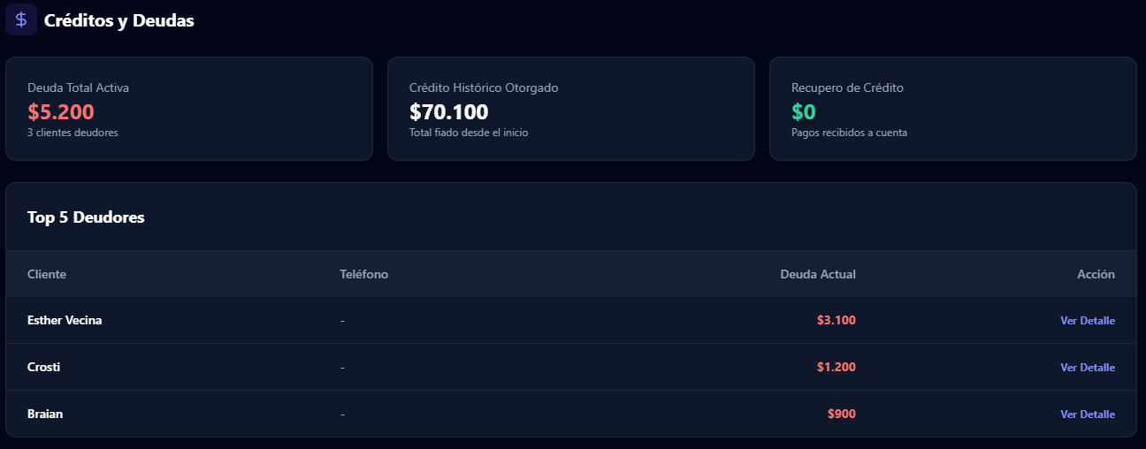Click the $900 debt amount
Viewport: 1146px width, 449px height.
click(841, 415)
